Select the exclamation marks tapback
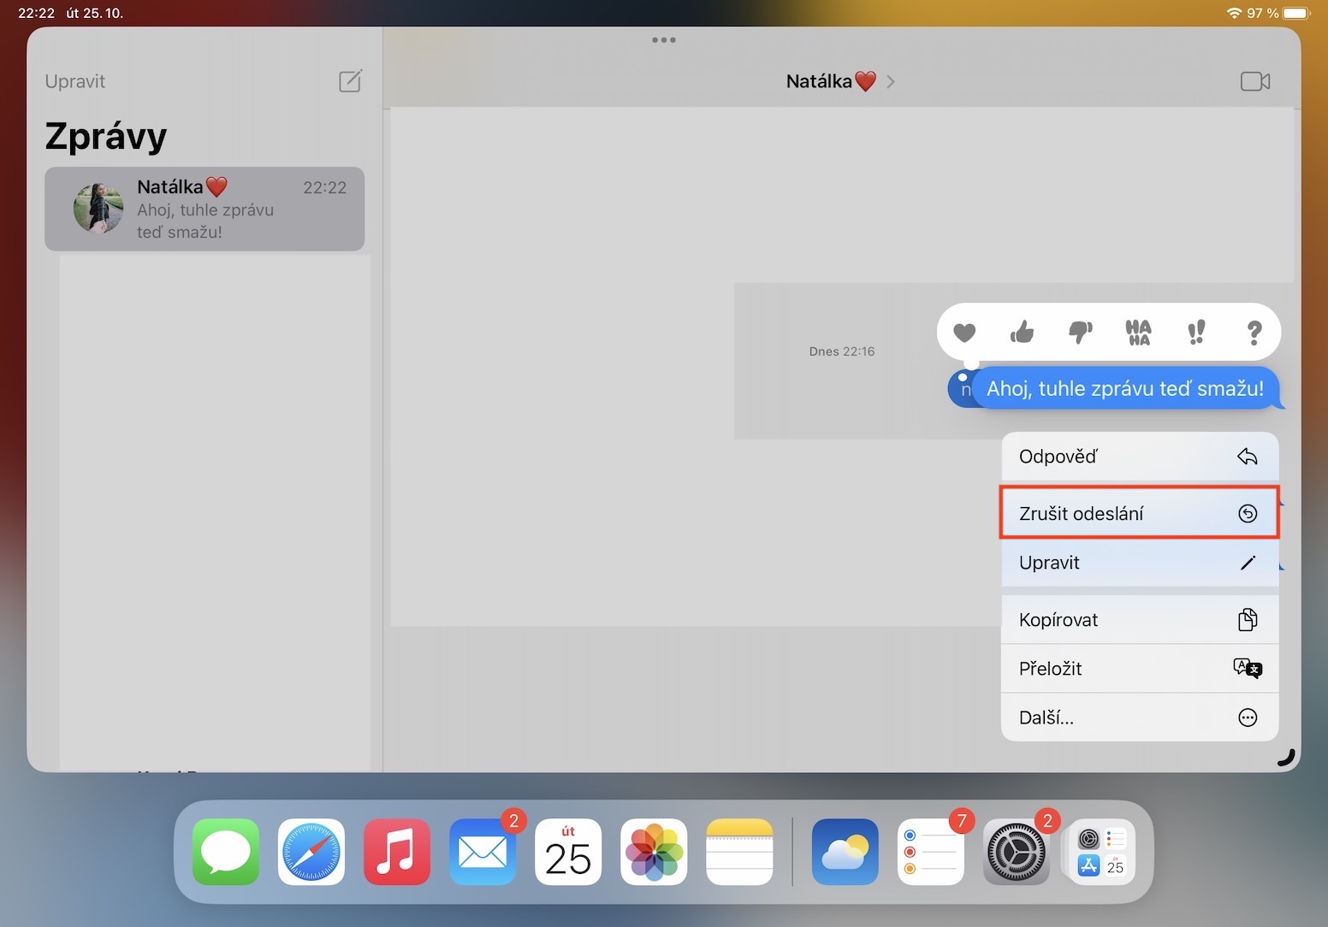This screenshot has height=927, width=1328. 1196,333
